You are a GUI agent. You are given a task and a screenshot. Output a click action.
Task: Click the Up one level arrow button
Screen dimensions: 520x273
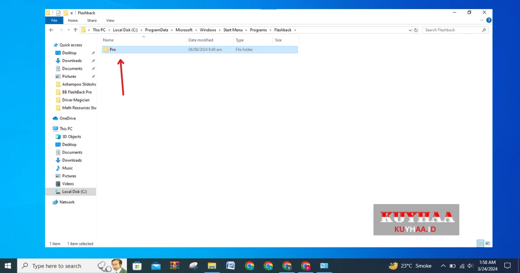[75, 30]
